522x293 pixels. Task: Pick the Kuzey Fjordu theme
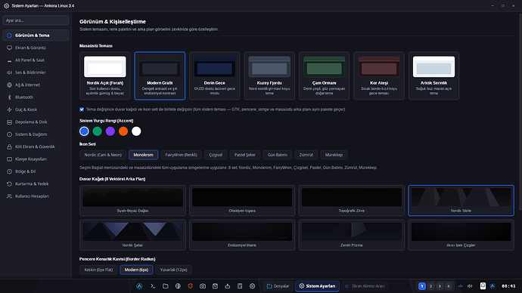(269, 76)
